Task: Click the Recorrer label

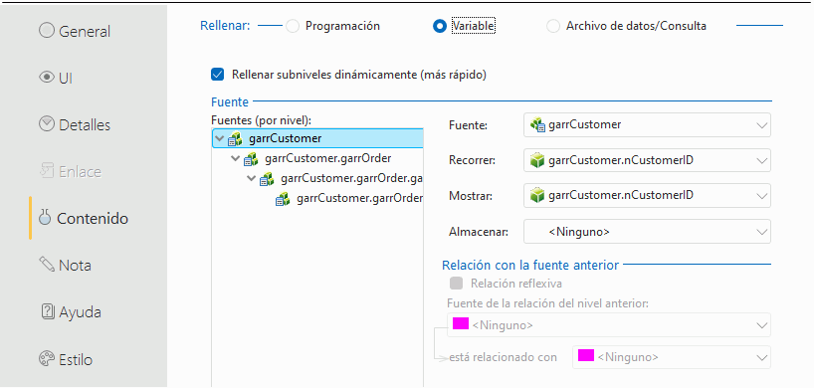Action: 472,161
